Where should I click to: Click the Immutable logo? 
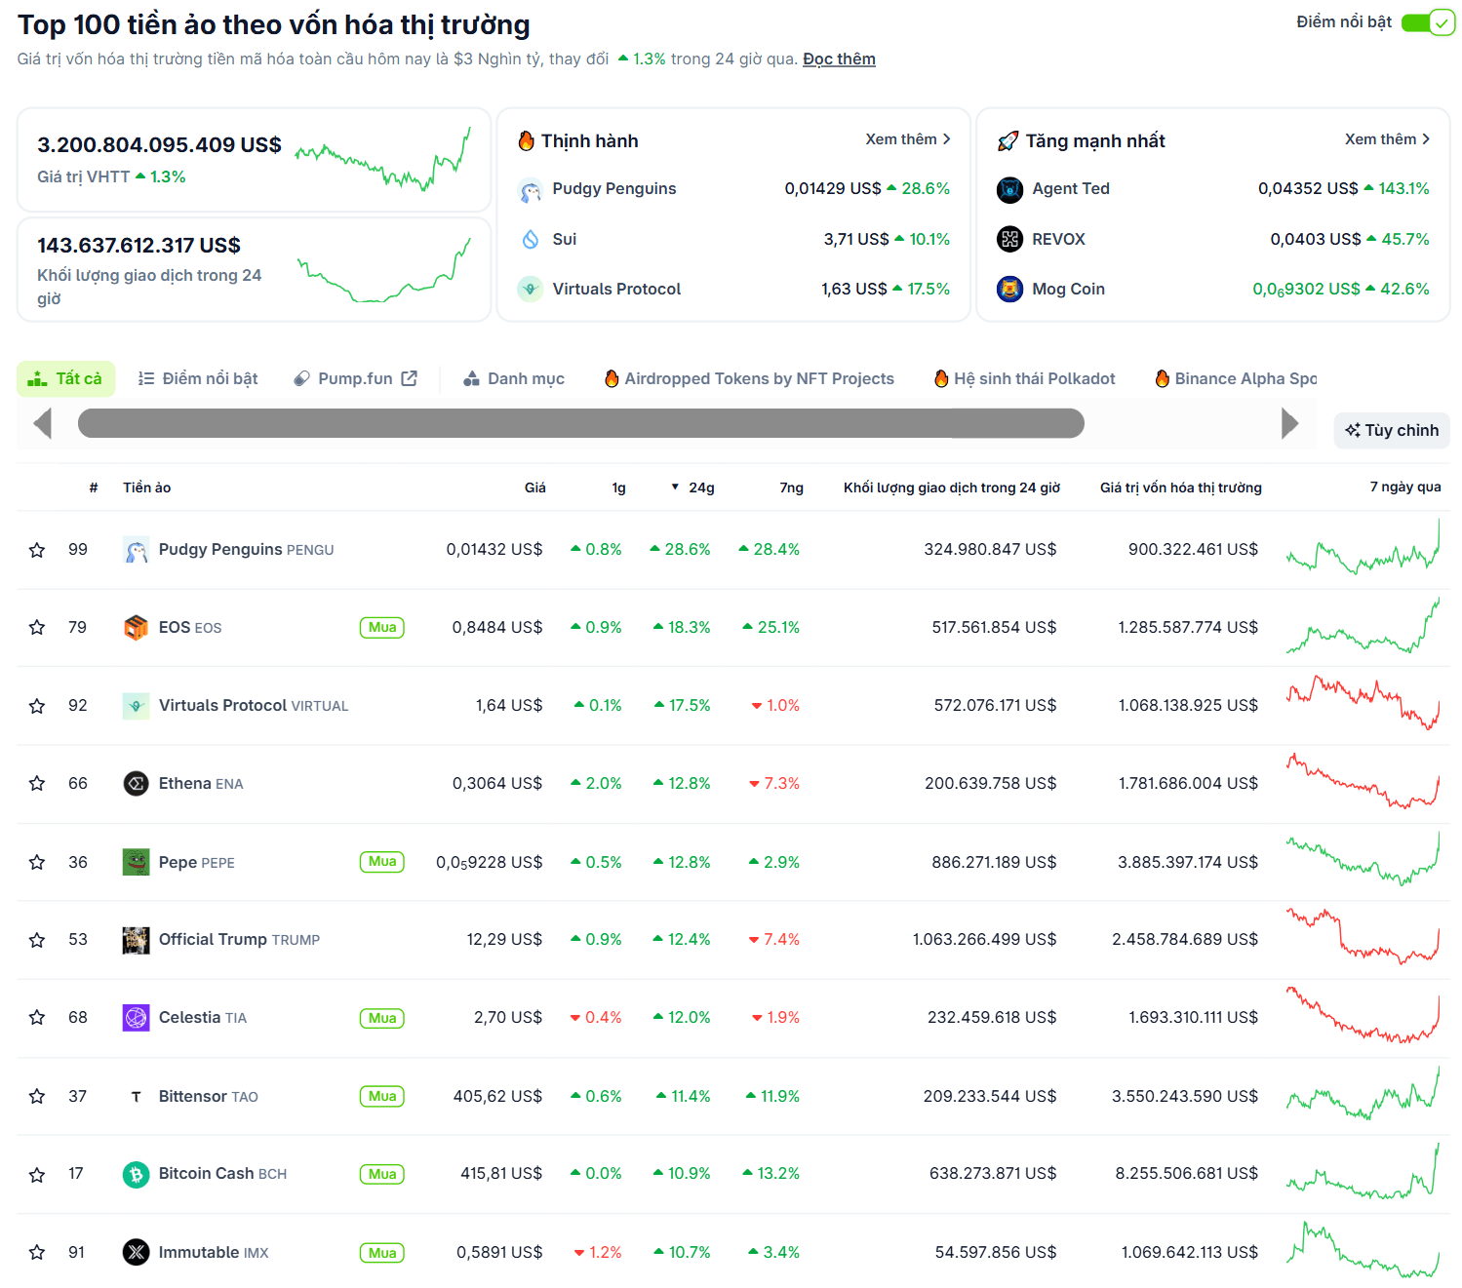tap(136, 1252)
